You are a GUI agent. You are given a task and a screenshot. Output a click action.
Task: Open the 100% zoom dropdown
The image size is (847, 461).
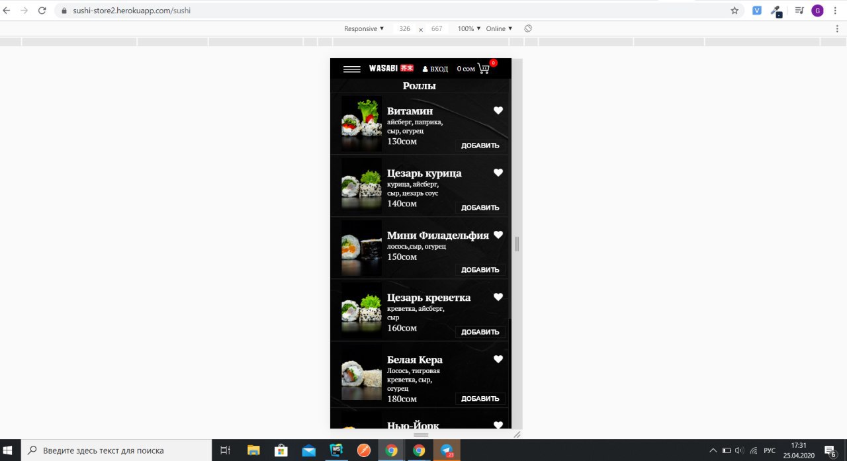click(469, 28)
